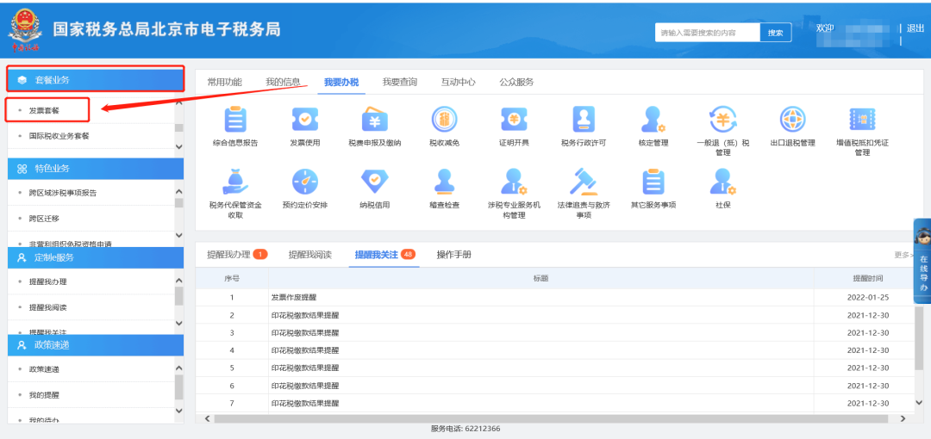Open 跨区域涉税事项报告 sidebar item
Screen dimensions: 931x439
pyautogui.click(x=63, y=193)
